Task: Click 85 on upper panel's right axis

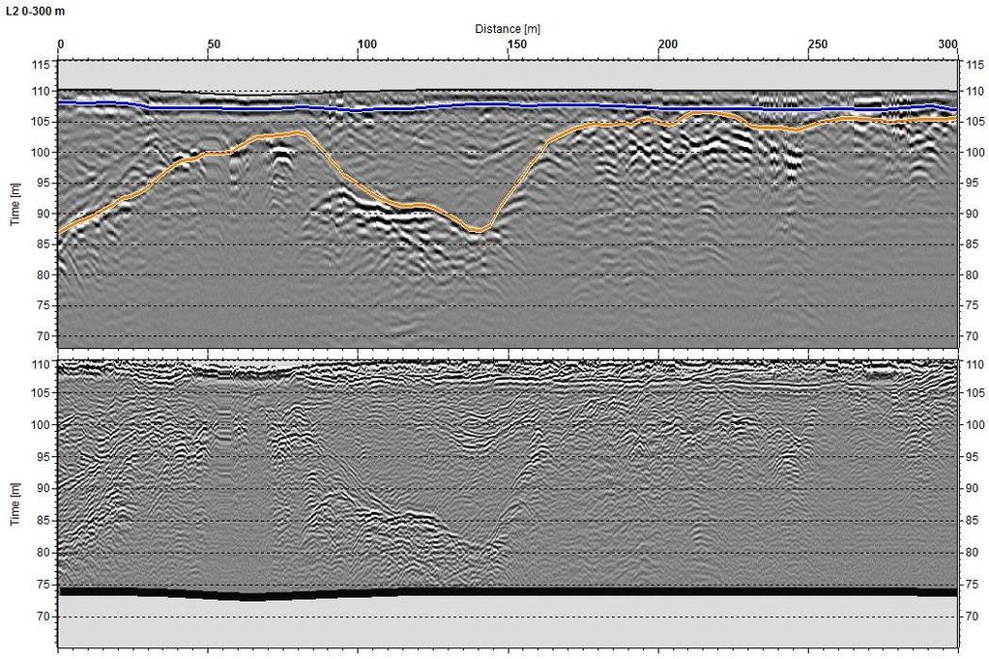Action: (972, 244)
